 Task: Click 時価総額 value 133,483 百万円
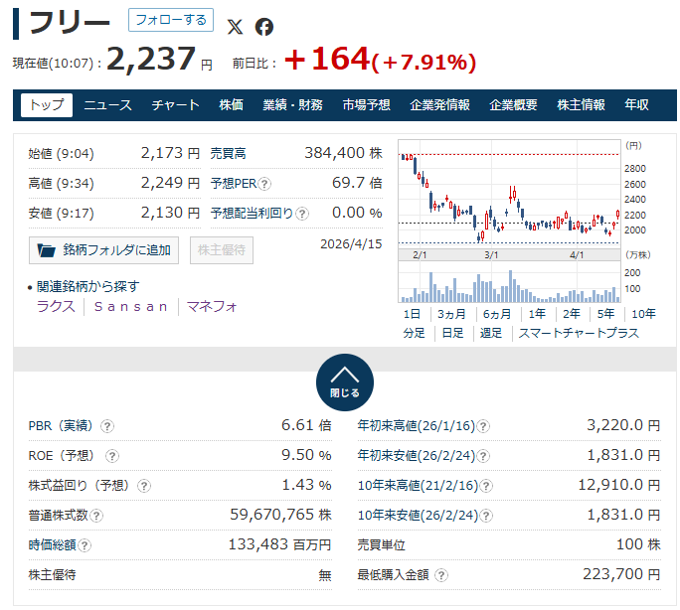coord(279,544)
